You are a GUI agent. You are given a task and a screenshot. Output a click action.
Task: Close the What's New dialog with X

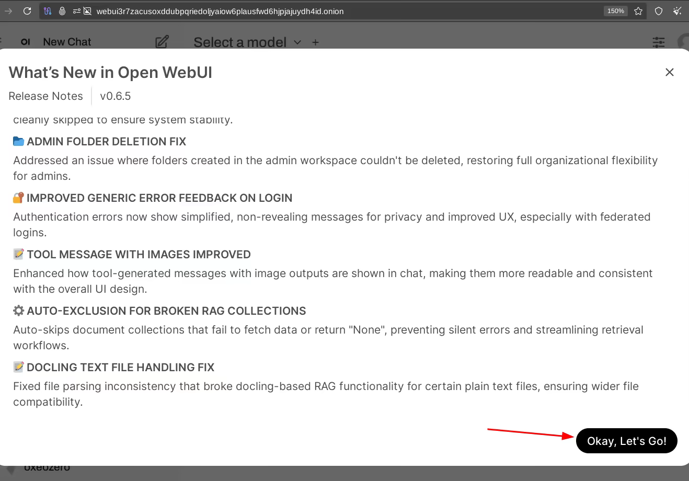[x=669, y=72]
